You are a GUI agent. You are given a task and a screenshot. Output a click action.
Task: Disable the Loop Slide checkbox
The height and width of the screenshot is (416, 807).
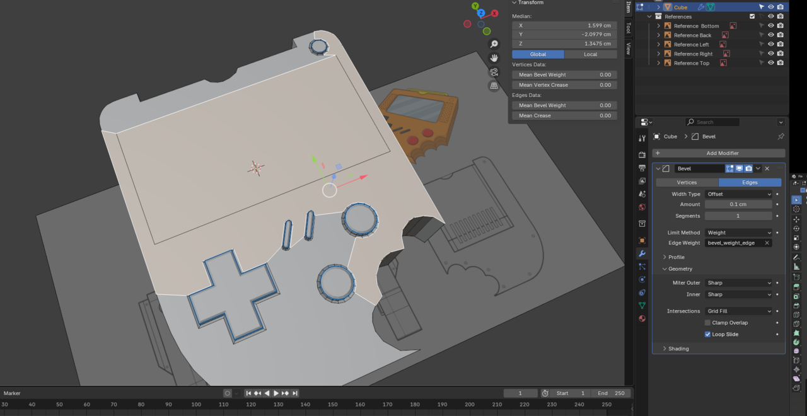(x=707, y=334)
